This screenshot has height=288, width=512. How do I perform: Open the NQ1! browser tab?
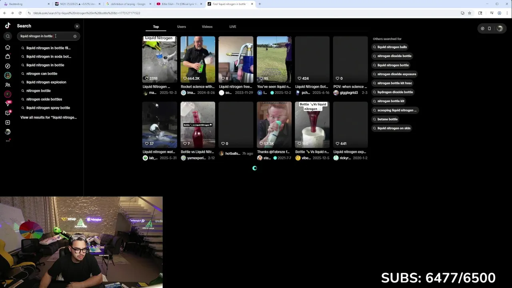tap(77, 4)
